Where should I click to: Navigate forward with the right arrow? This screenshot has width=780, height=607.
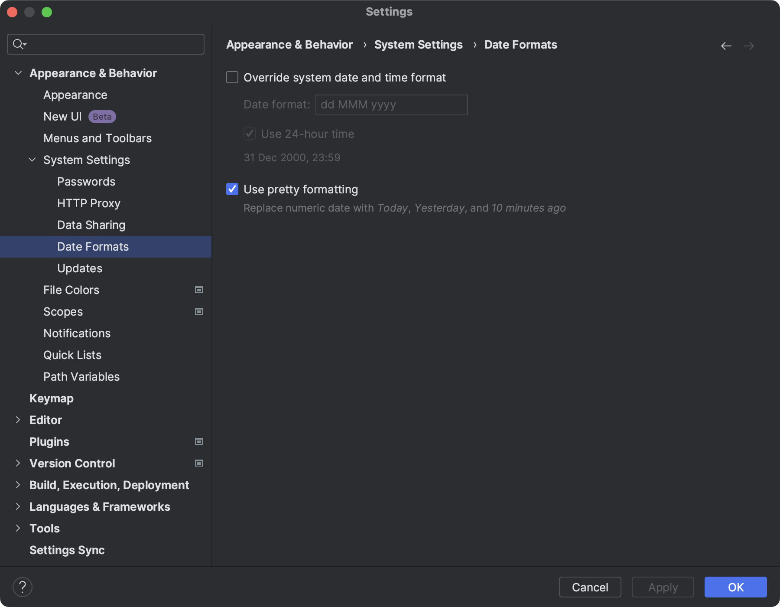(x=750, y=46)
